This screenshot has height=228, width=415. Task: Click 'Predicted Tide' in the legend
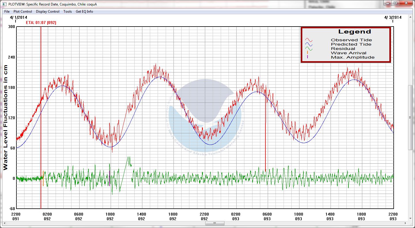pyautogui.click(x=351, y=44)
